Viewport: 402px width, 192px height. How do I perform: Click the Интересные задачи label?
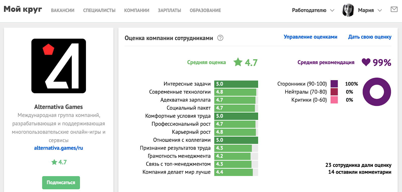(187, 84)
